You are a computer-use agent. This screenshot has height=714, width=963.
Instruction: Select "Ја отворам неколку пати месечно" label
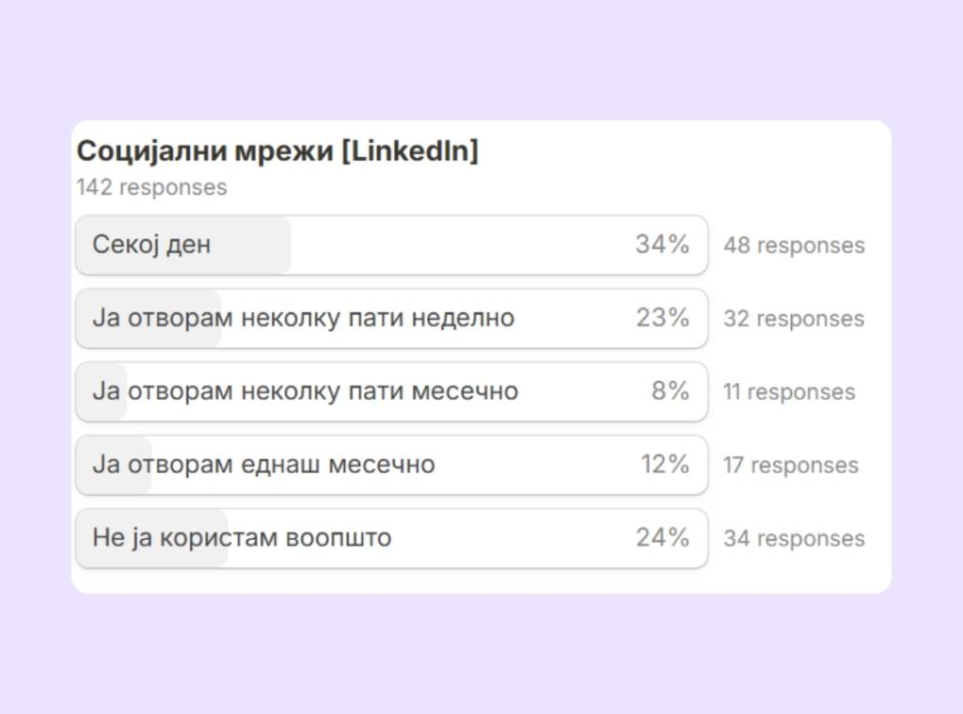pyautogui.click(x=305, y=391)
